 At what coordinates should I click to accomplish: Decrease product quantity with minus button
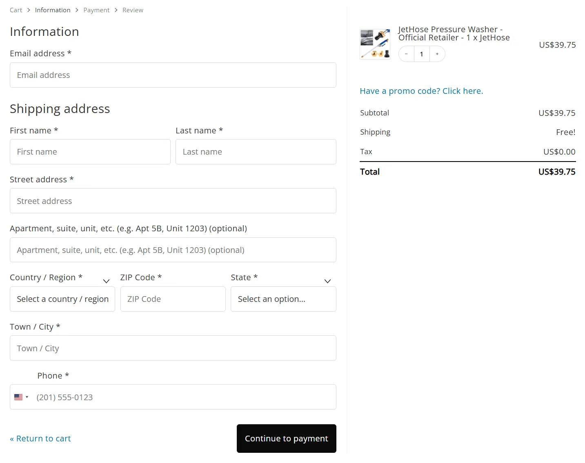pos(406,53)
